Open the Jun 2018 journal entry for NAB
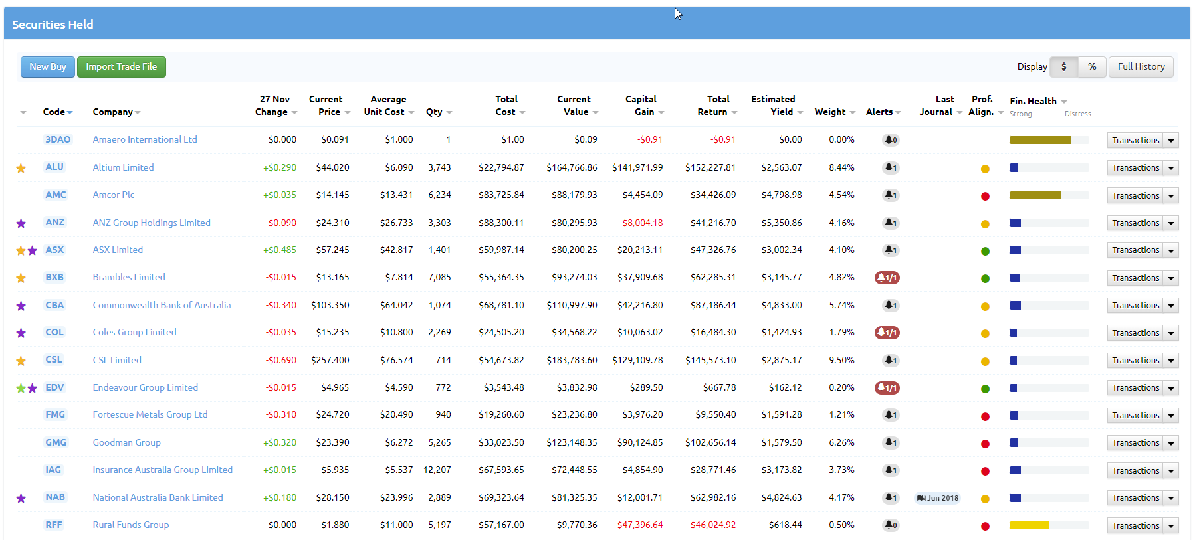This screenshot has height=540, width=1197. click(937, 498)
